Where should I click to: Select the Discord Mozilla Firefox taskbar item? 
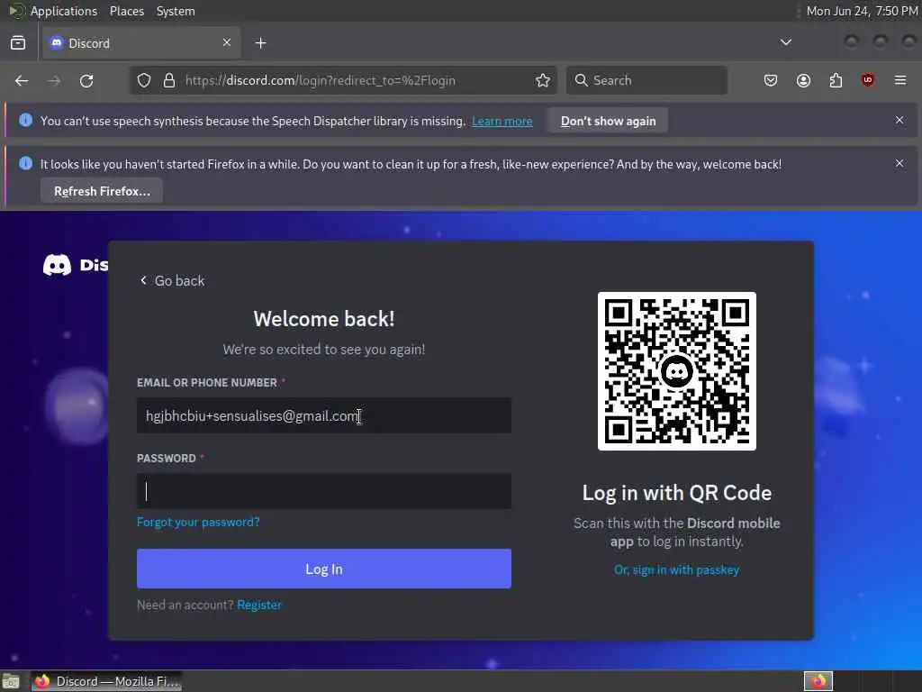pyautogui.click(x=106, y=681)
